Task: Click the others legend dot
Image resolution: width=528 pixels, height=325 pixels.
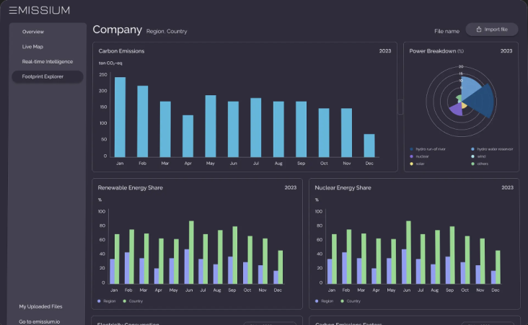Action: pos(473,164)
